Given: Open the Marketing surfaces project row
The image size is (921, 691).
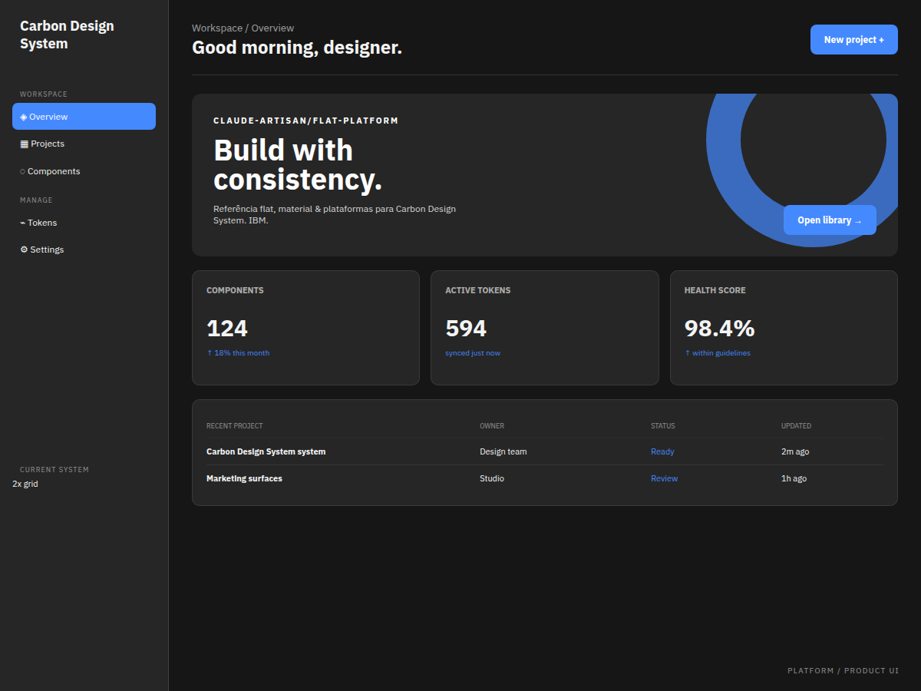Looking at the screenshot, I should [545, 478].
